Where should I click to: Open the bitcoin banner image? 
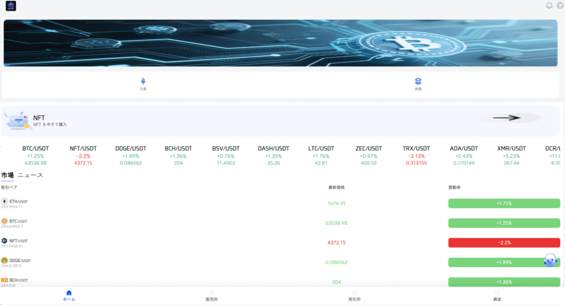tap(280, 43)
